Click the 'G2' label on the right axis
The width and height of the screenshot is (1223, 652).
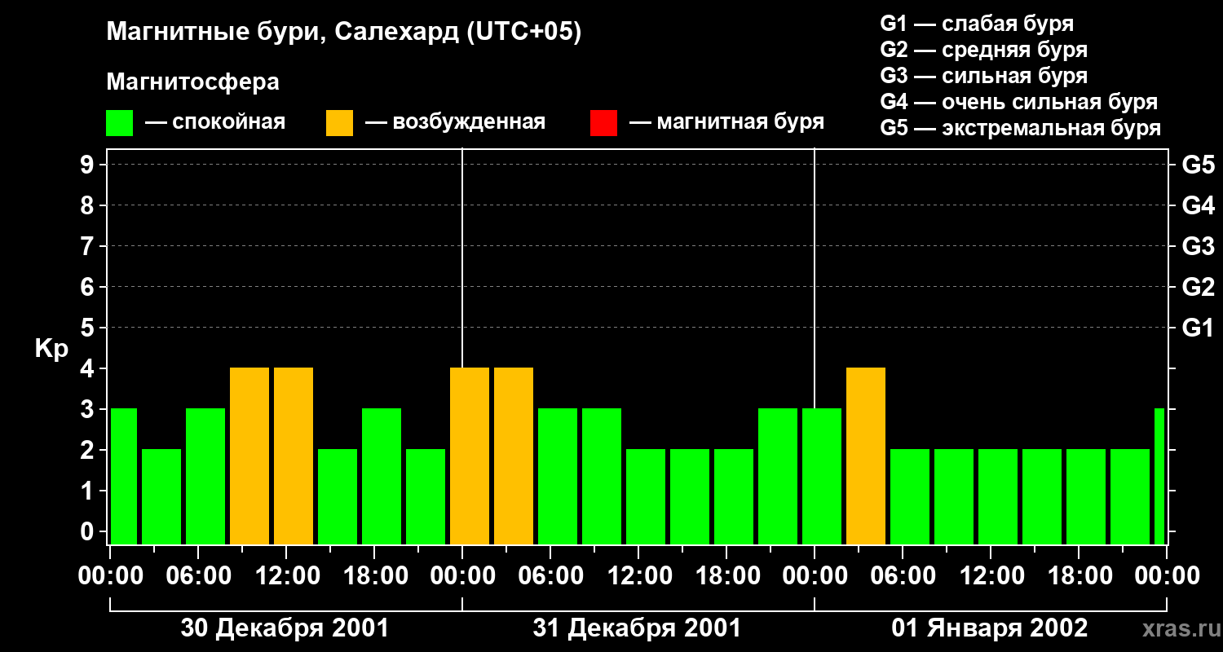click(1198, 287)
